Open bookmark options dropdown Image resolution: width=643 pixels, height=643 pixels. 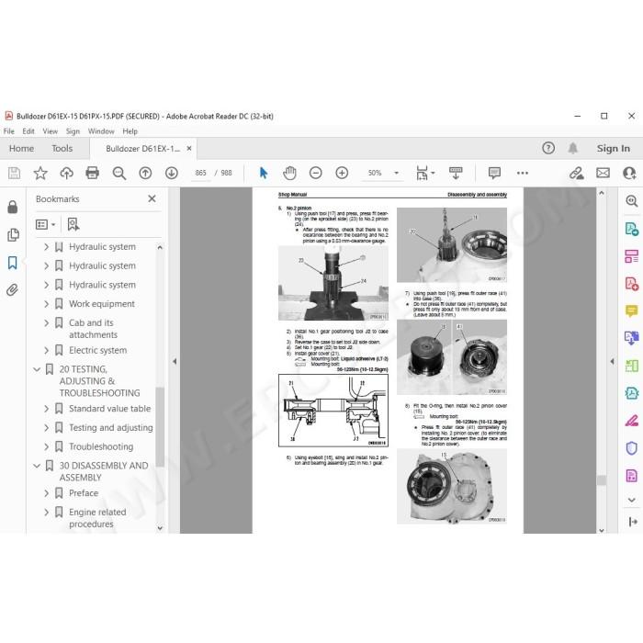pyautogui.click(x=46, y=224)
